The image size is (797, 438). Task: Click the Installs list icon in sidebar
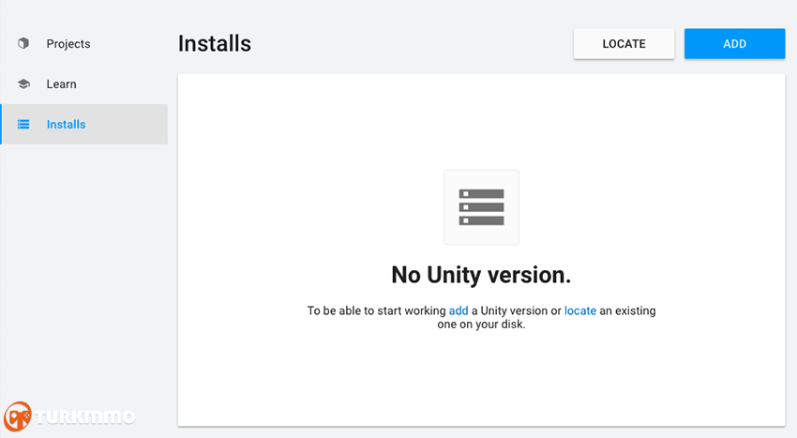(23, 124)
